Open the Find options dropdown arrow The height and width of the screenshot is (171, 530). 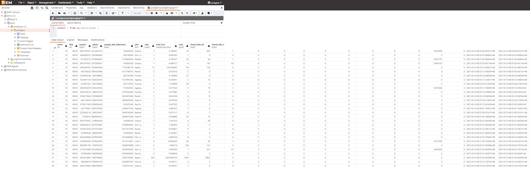(86, 13)
